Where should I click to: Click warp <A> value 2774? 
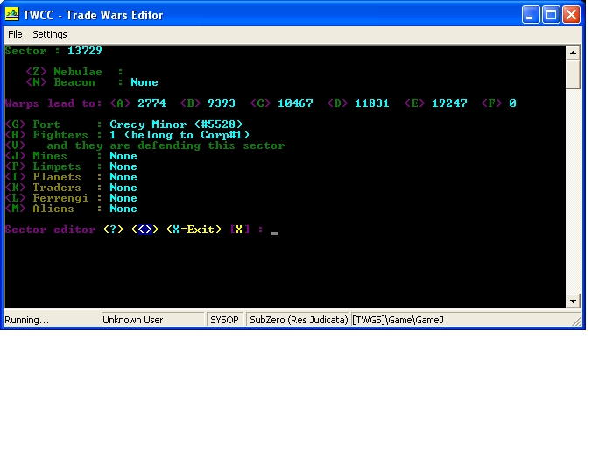pyautogui.click(x=151, y=103)
